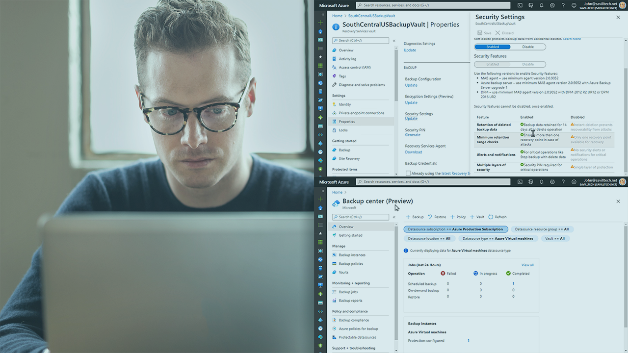Check the 'Already using the latest Recovery' checkbox
Screen dimensions: 628x353
[408, 173]
